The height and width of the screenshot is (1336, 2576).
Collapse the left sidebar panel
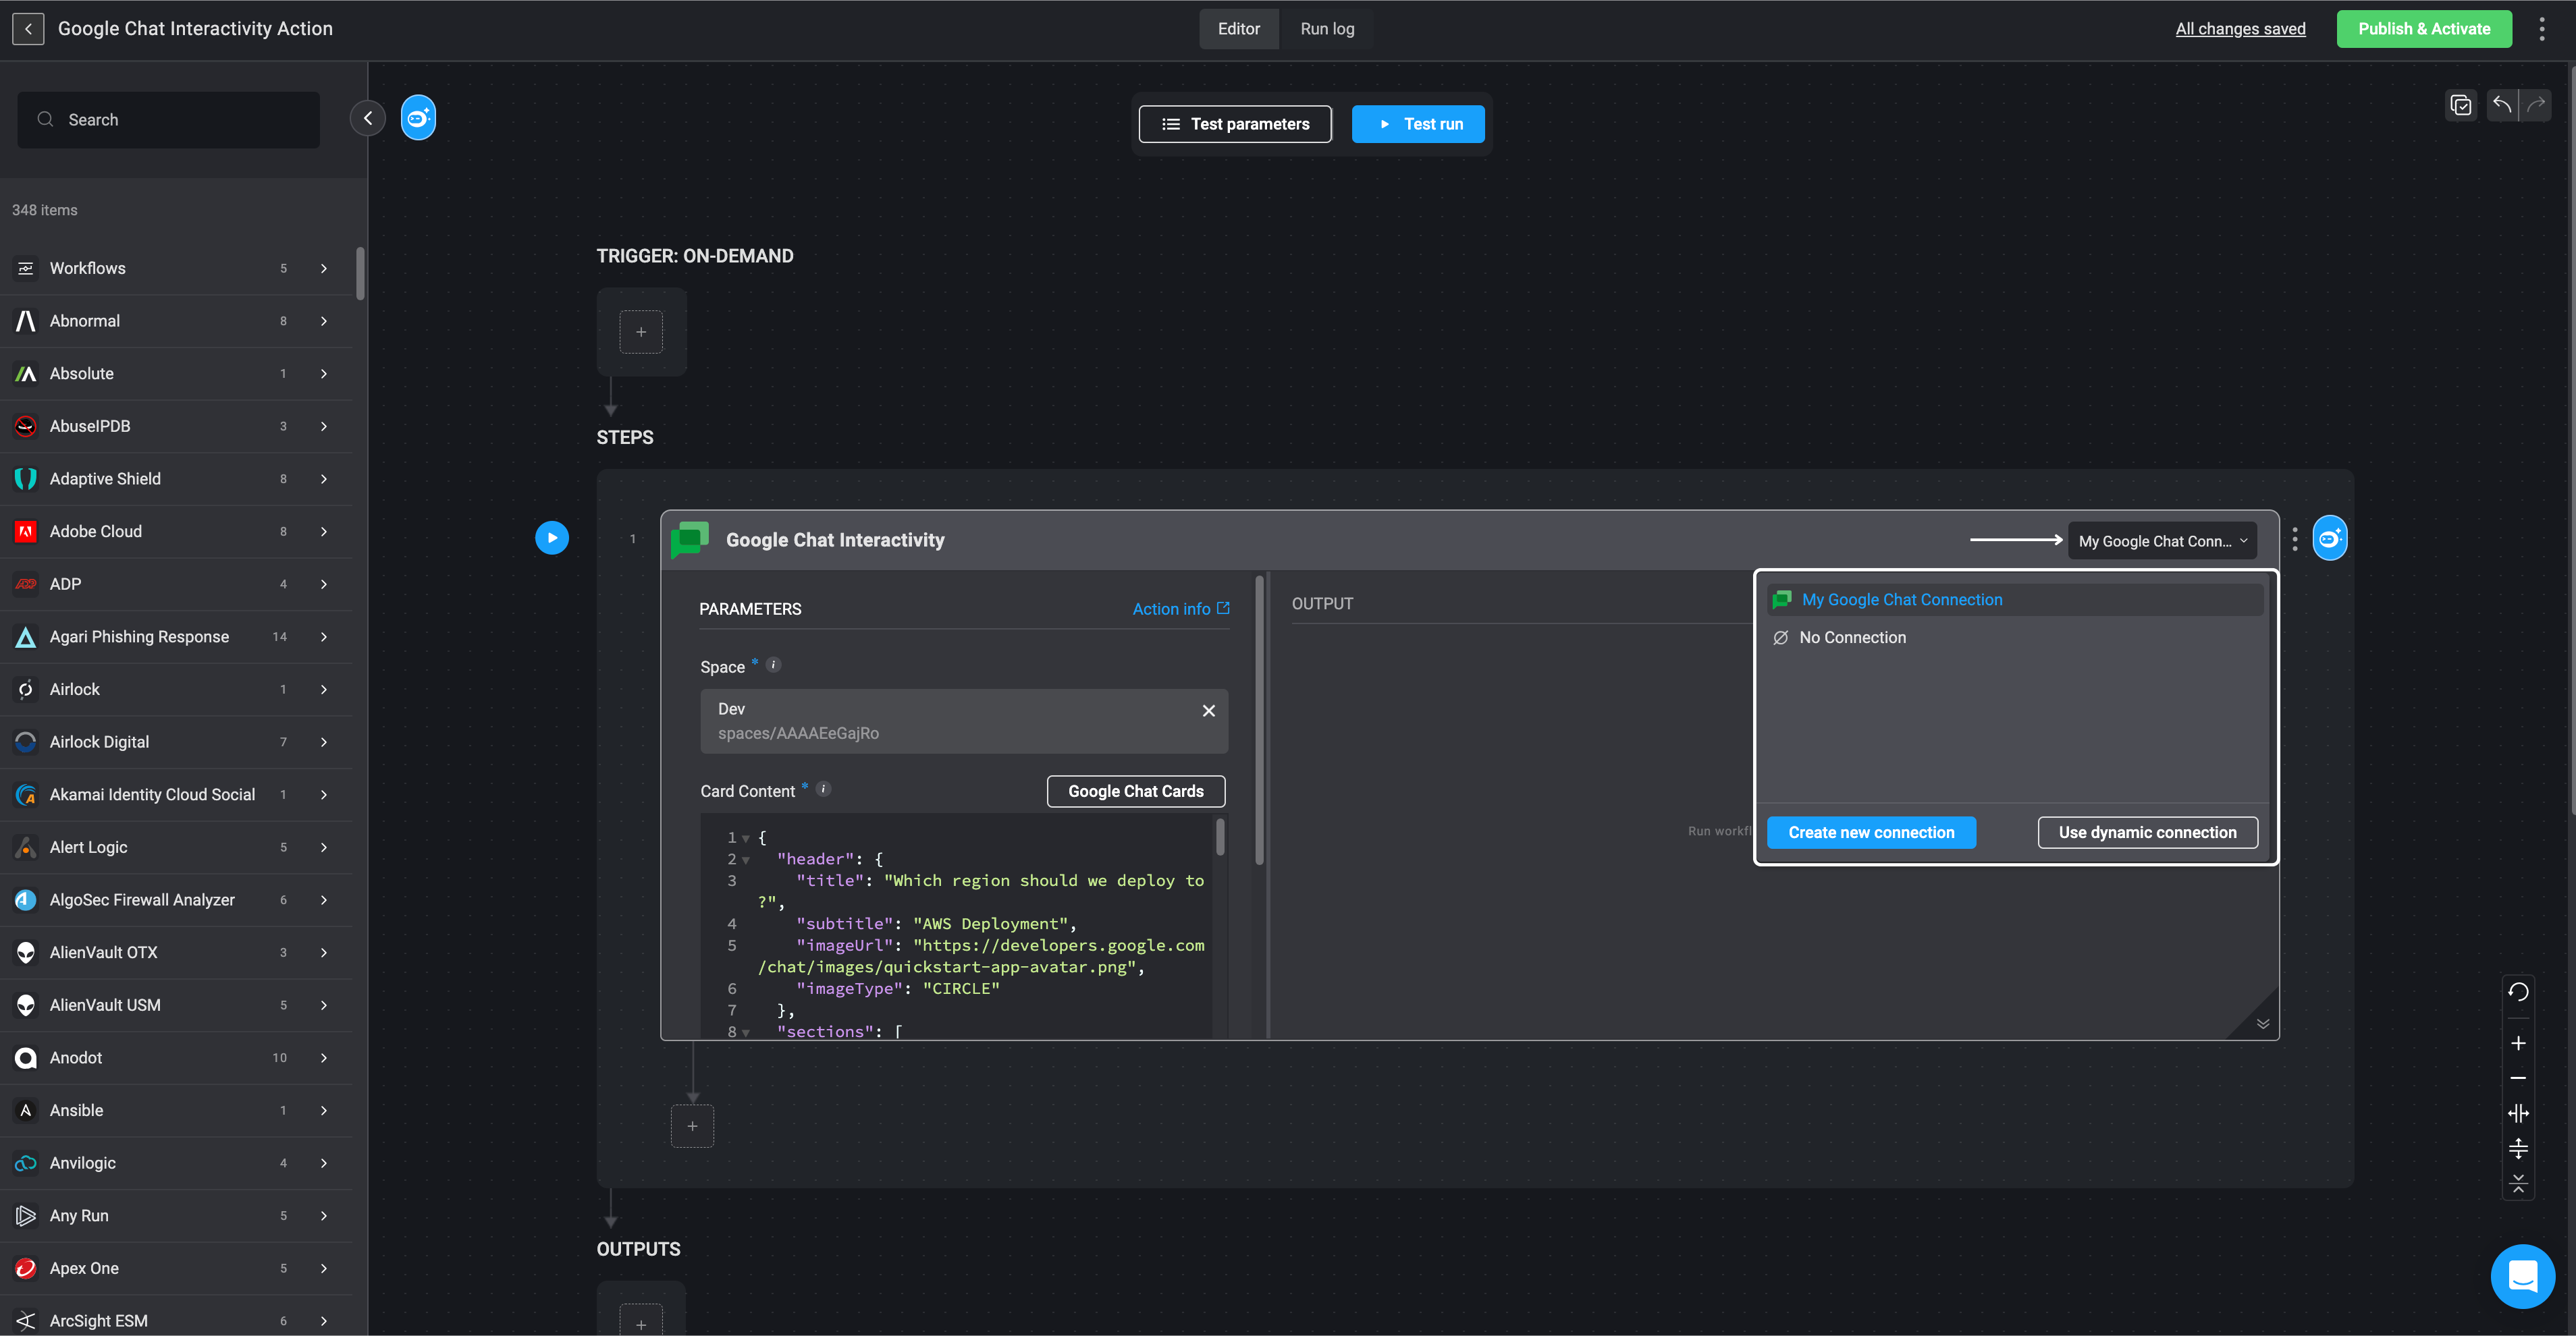tap(367, 119)
